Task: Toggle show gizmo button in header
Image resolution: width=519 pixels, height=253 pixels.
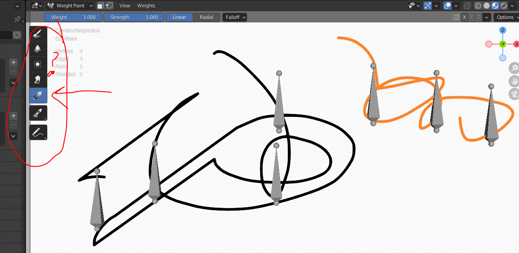Action: (428, 6)
